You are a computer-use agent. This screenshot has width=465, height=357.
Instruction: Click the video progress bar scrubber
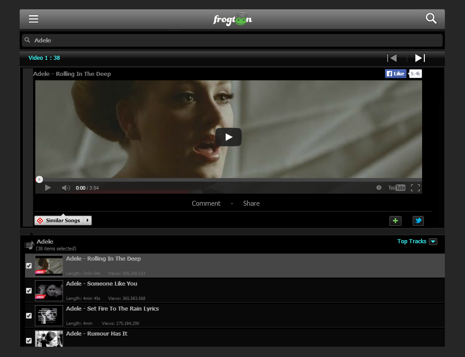[x=39, y=179]
